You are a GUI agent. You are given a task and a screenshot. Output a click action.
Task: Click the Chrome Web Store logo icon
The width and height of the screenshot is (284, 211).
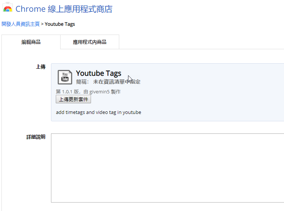click(x=8, y=8)
